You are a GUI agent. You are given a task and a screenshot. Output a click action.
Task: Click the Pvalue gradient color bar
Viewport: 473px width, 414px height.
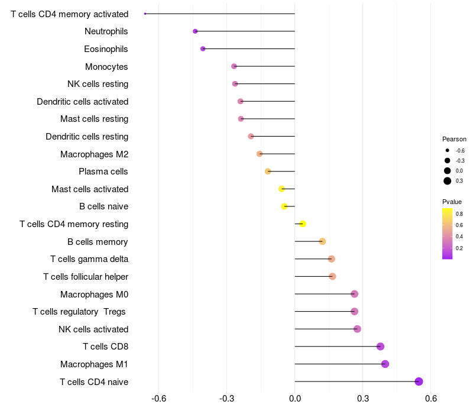coord(448,233)
